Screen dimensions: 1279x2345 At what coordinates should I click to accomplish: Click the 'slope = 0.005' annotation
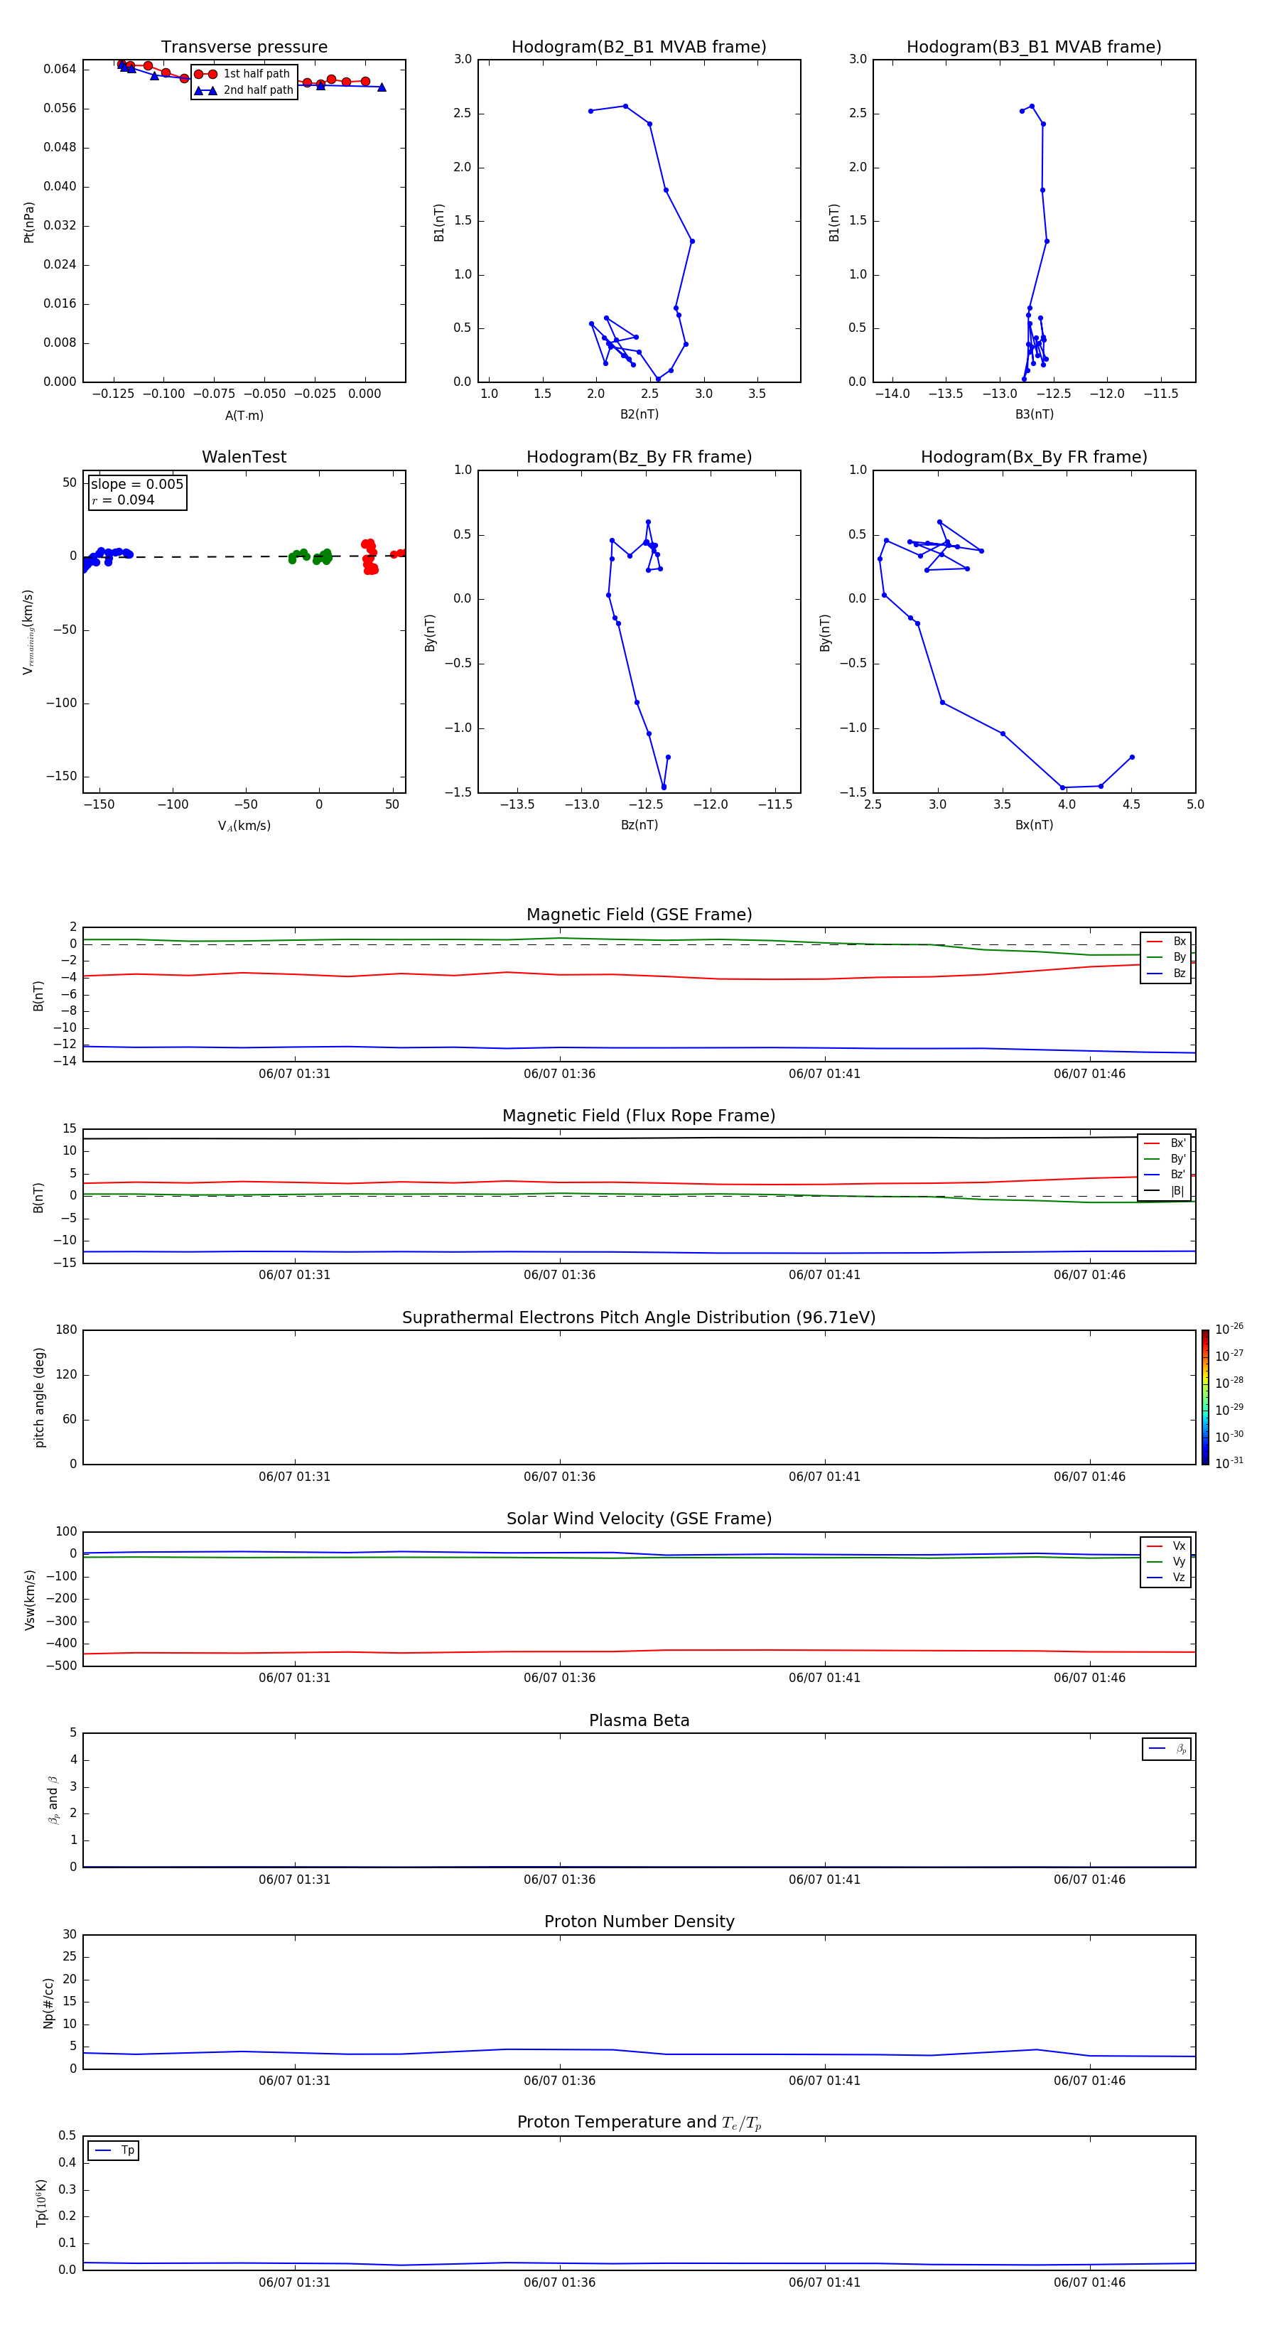(137, 485)
